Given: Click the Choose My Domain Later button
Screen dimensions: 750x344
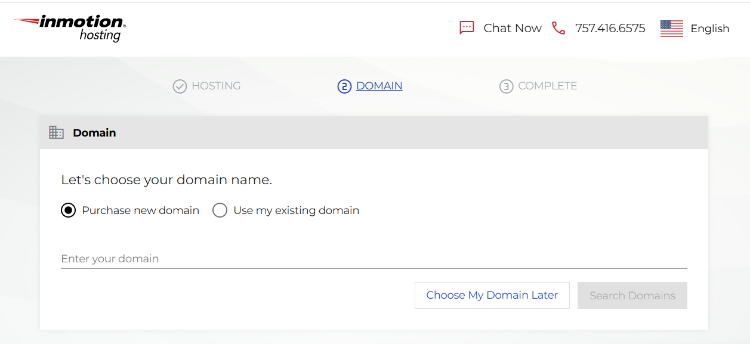Looking at the screenshot, I should coord(492,295).
